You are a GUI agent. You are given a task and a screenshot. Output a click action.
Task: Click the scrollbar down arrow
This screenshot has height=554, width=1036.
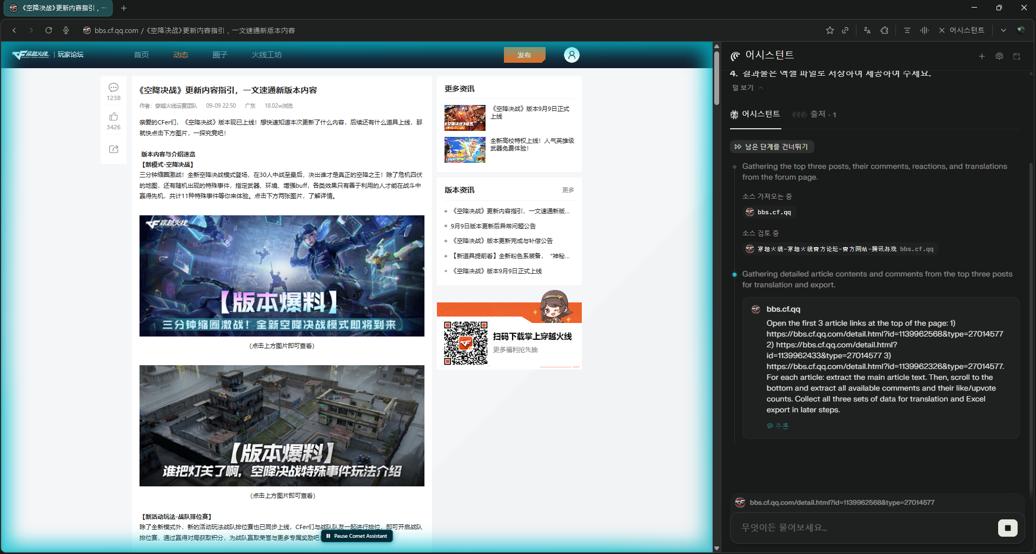pos(716,548)
